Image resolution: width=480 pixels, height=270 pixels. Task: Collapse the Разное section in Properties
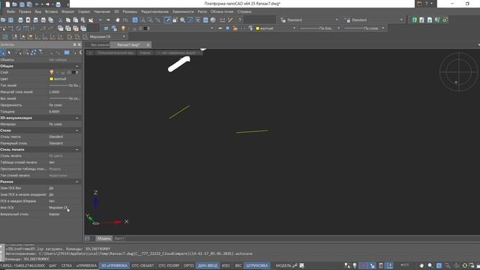(76, 181)
